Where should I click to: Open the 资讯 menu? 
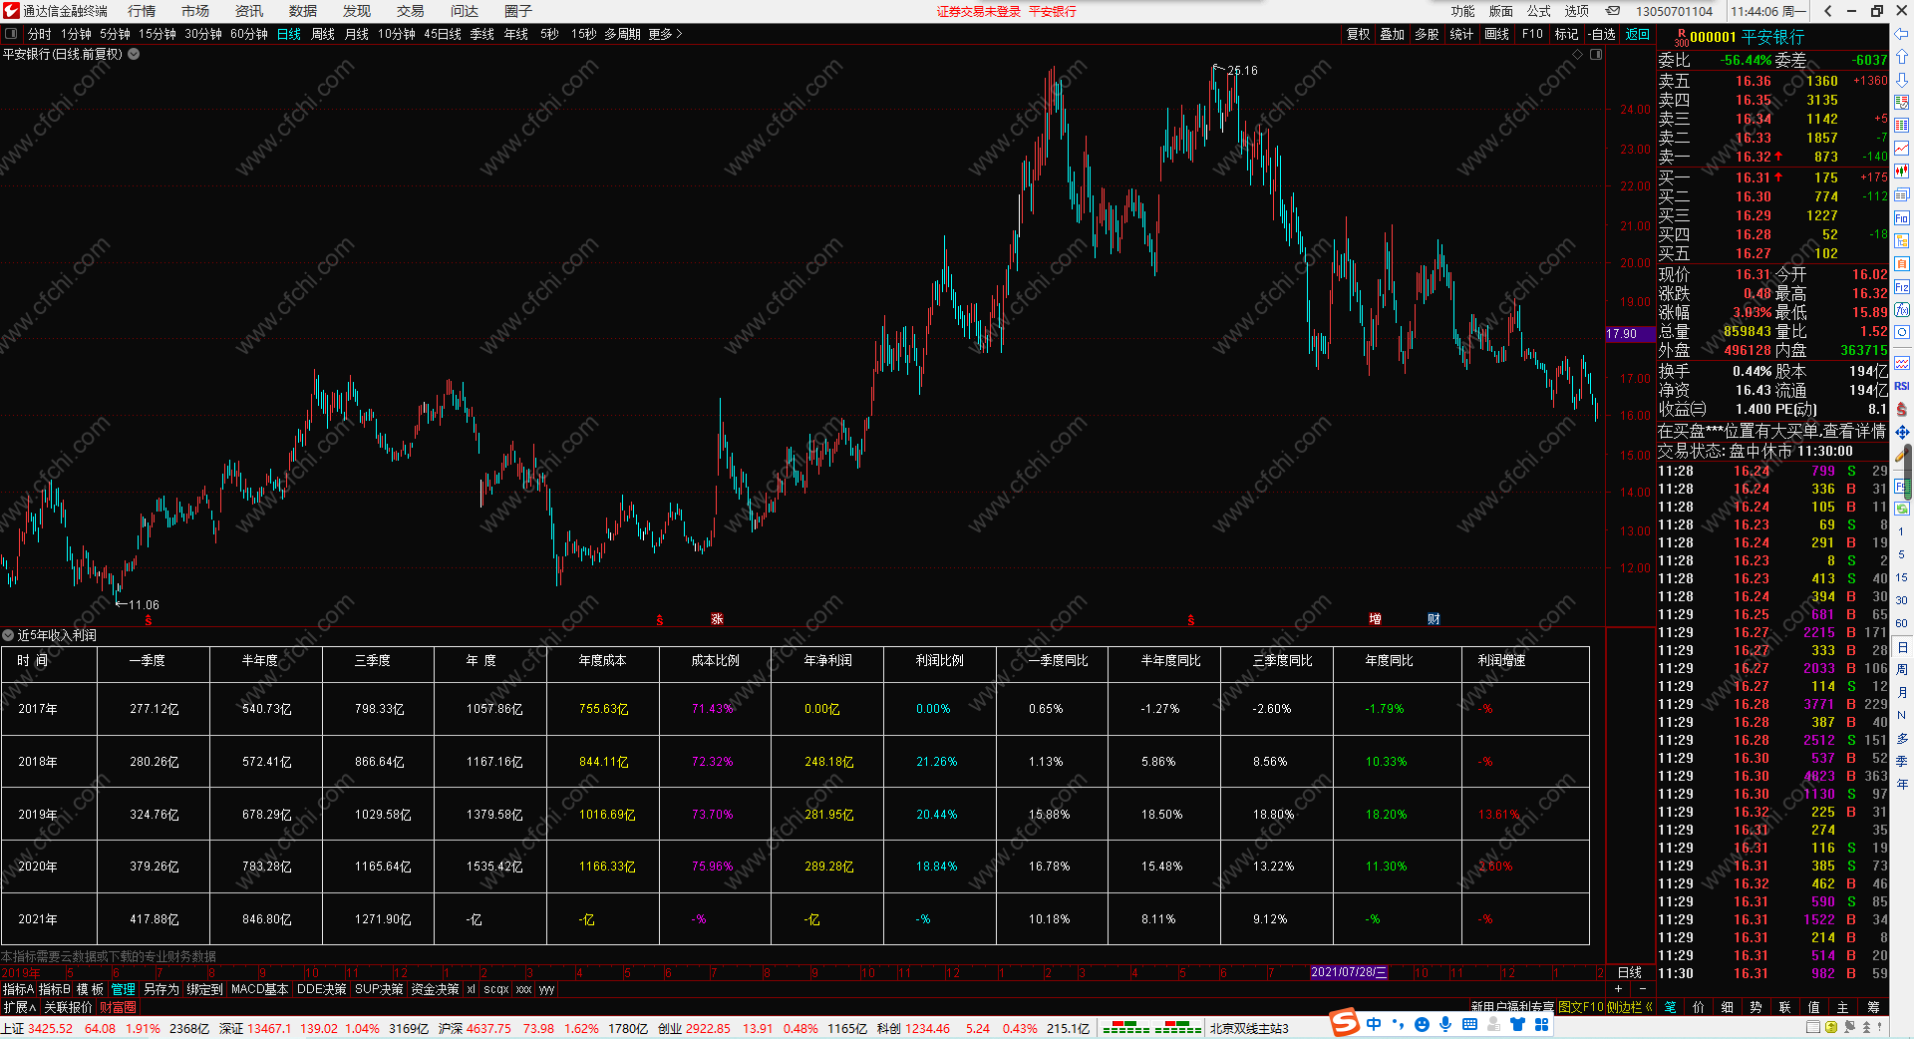(249, 11)
